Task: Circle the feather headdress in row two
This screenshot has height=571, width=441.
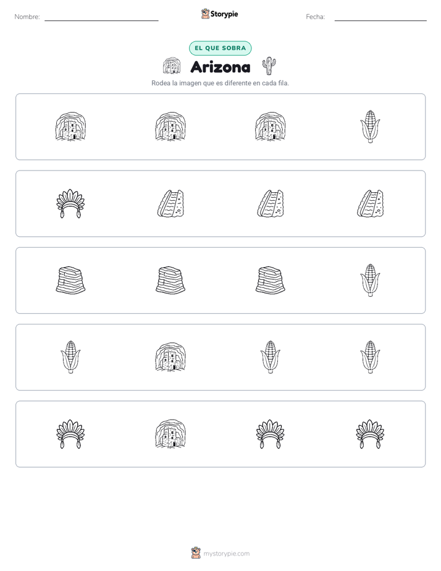Action: [x=70, y=203]
